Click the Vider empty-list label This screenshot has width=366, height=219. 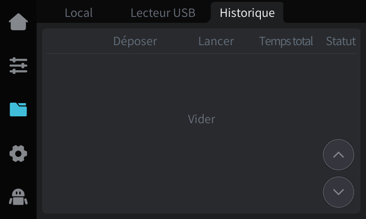point(201,120)
